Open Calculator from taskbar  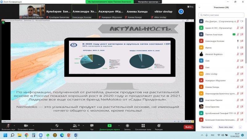[34, 135]
